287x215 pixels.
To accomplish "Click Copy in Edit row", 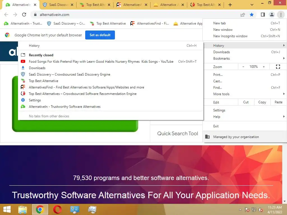I will point(262,102).
